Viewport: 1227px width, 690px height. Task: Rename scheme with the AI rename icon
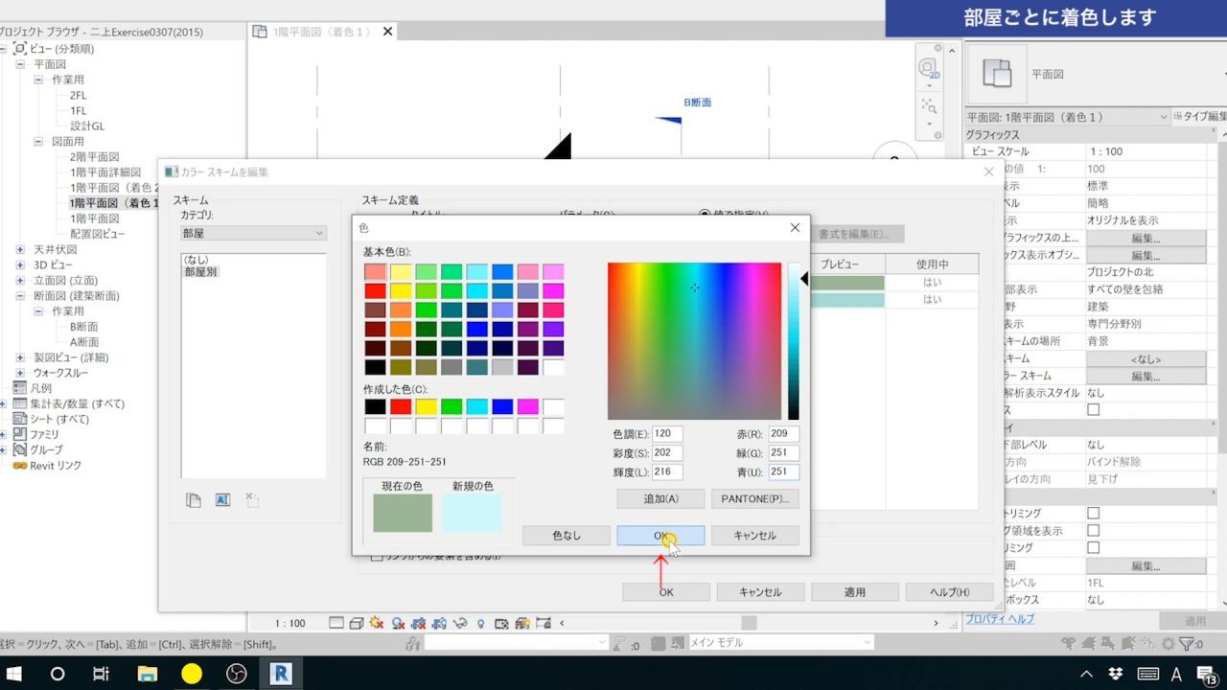[x=222, y=499]
